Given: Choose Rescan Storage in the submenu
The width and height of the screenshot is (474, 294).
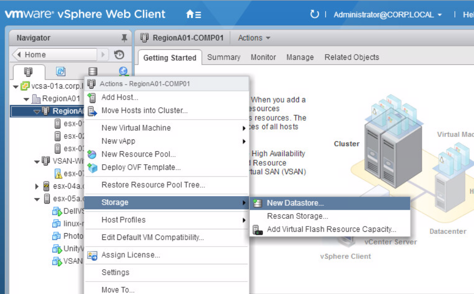Looking at the screenshot, I should (298, 216).
